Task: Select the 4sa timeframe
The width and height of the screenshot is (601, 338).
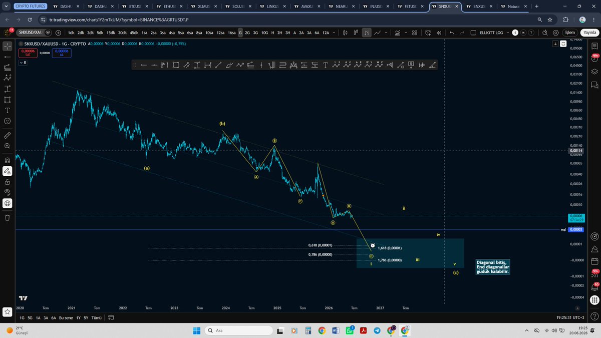Action: pyautogui.click(x=172, y=33)
